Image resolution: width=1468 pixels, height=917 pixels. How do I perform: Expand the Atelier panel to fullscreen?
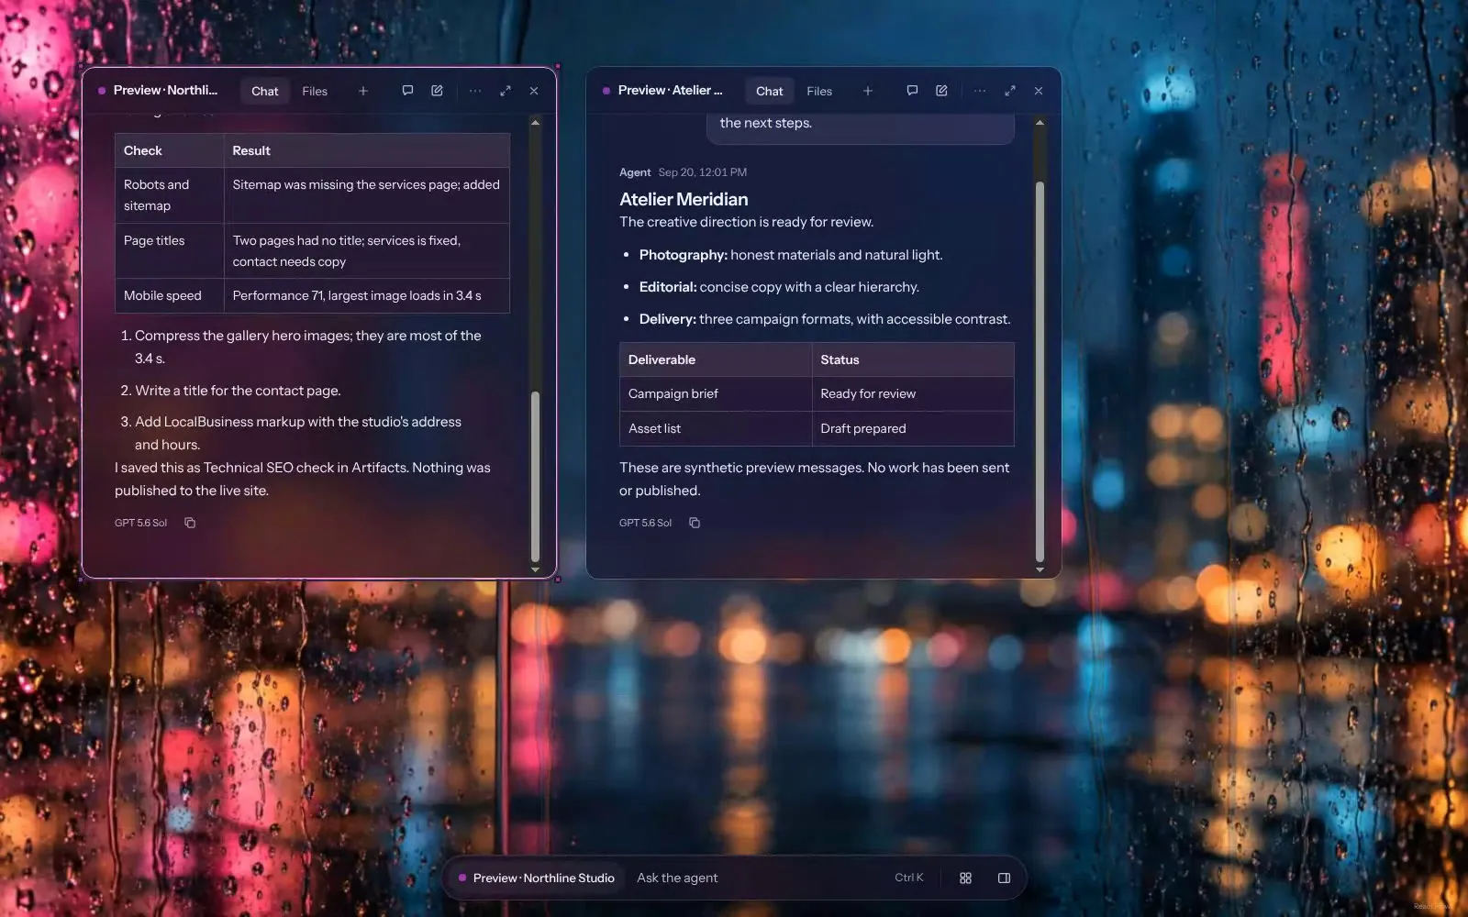click(x=1010, y=91)
